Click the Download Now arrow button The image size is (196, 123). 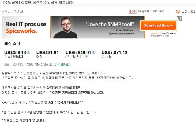(x=158, y=25)
